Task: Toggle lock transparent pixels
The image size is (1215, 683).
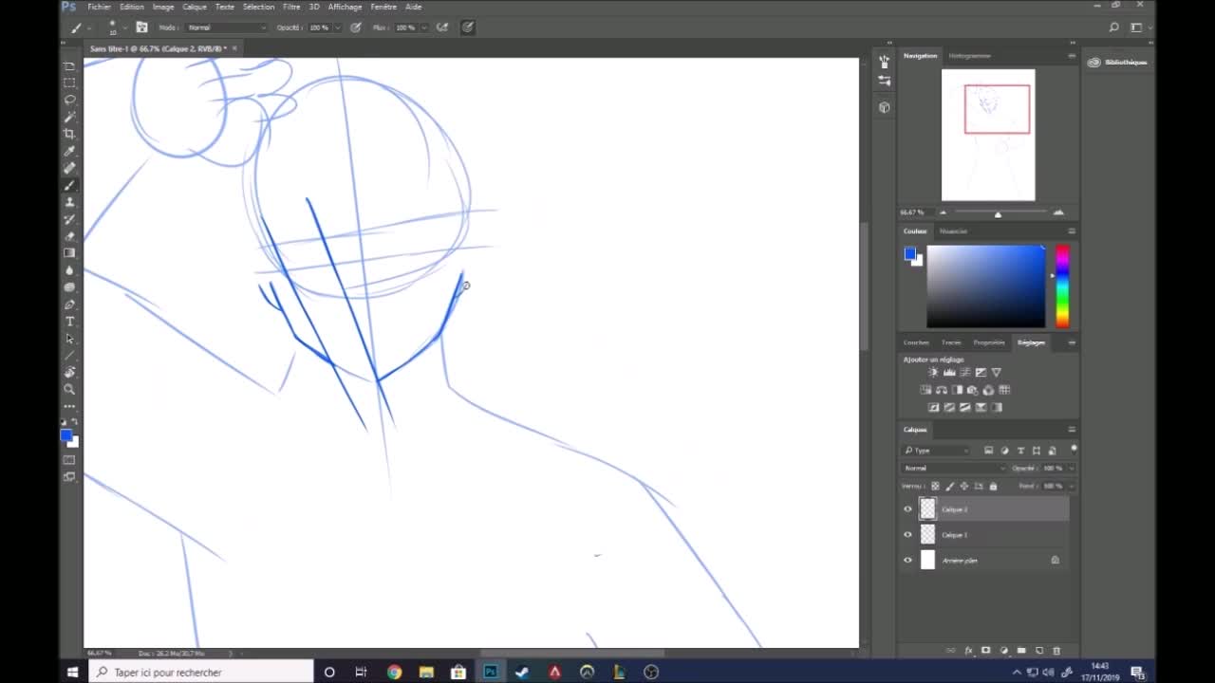Action: (935, 486)
